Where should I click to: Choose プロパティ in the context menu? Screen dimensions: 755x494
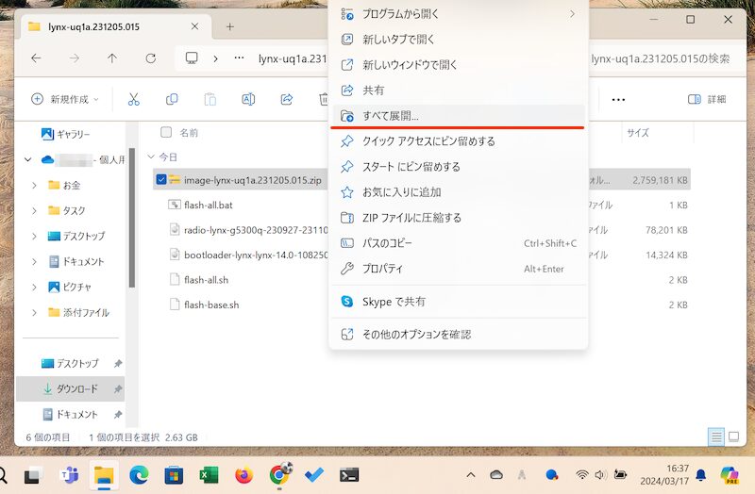click(x=383, y=269)
